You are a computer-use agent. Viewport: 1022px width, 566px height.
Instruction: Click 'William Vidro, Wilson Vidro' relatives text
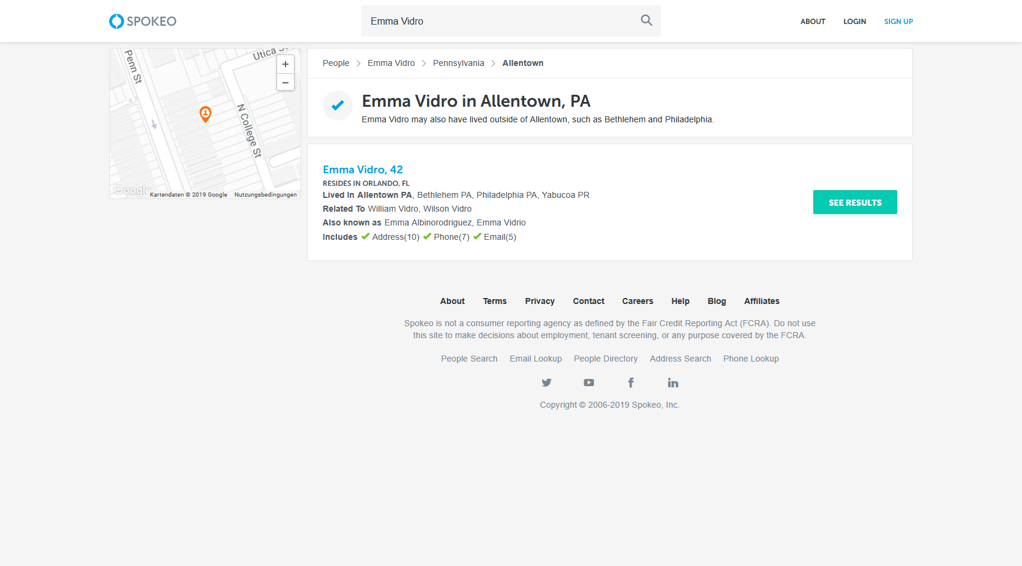tap(420, 209)
